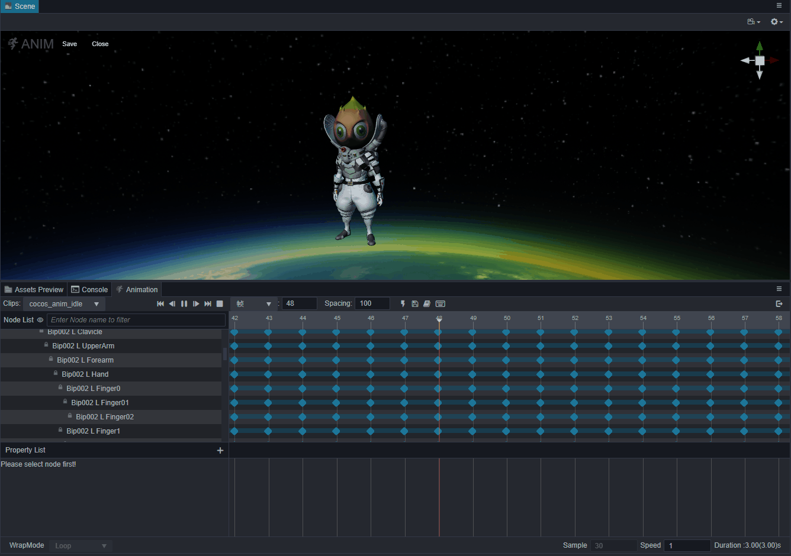Close animation editing mode
The height and width of the screenshot is (556, 791).
tap(100, 44)
